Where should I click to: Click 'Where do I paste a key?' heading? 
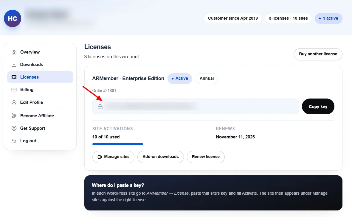(x=118, y=185)
